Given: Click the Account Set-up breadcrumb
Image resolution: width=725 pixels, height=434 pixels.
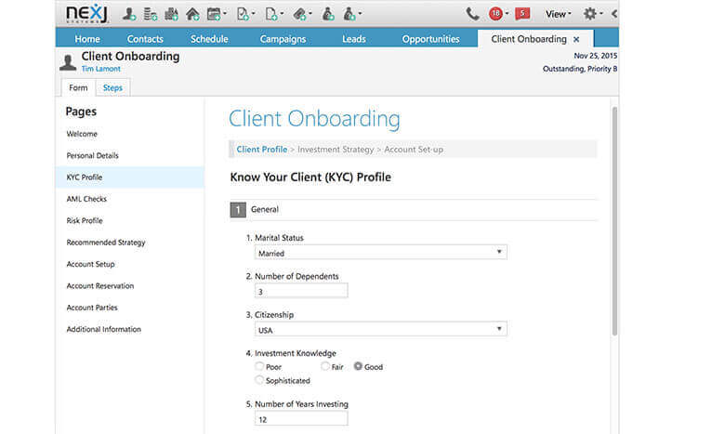Looking at the screenshot, I should point(414,150).
